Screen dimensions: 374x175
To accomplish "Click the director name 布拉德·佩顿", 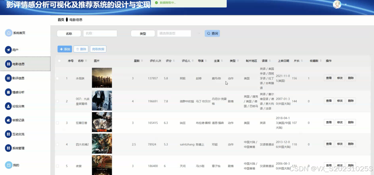I will pos(203,123).
